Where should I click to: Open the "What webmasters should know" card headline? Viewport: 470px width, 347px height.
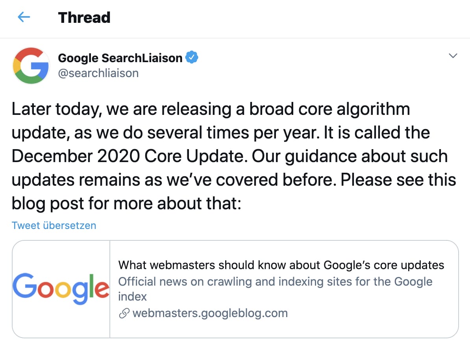(281, 265)
